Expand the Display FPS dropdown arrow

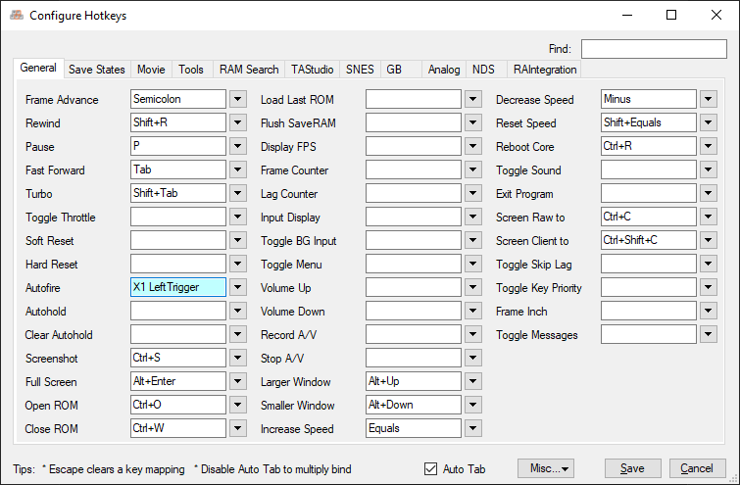click(472, 146)
